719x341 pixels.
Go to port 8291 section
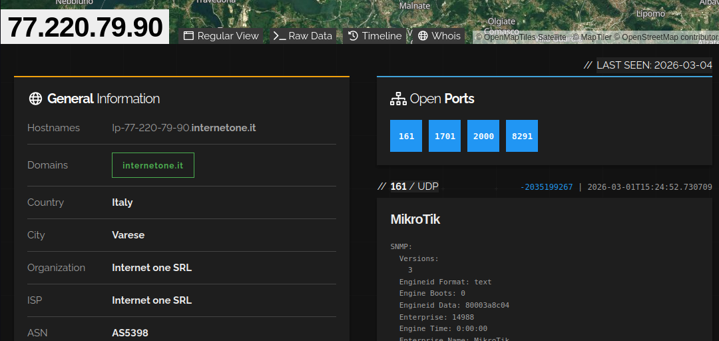pos(522,136)
